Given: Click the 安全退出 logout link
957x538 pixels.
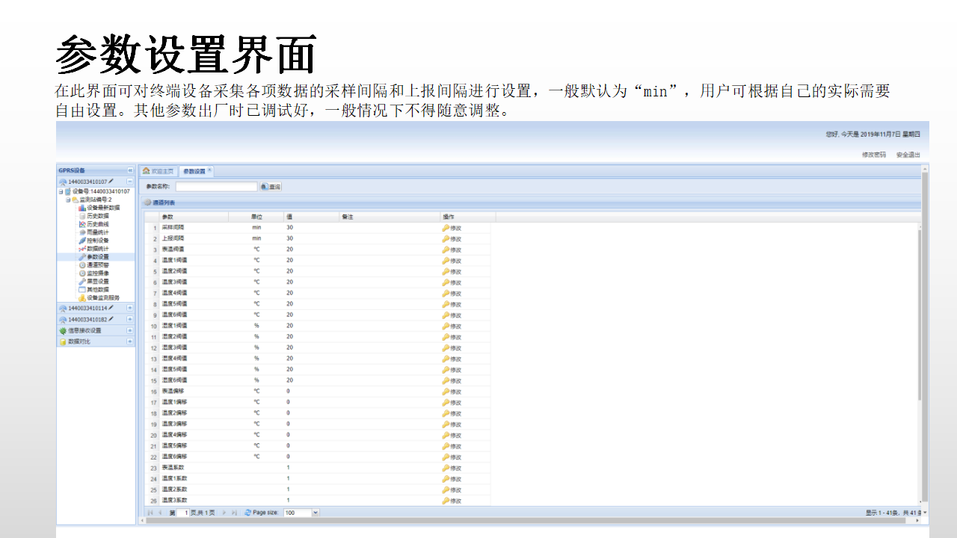Looking at the screenshot, I should [908, 155].
